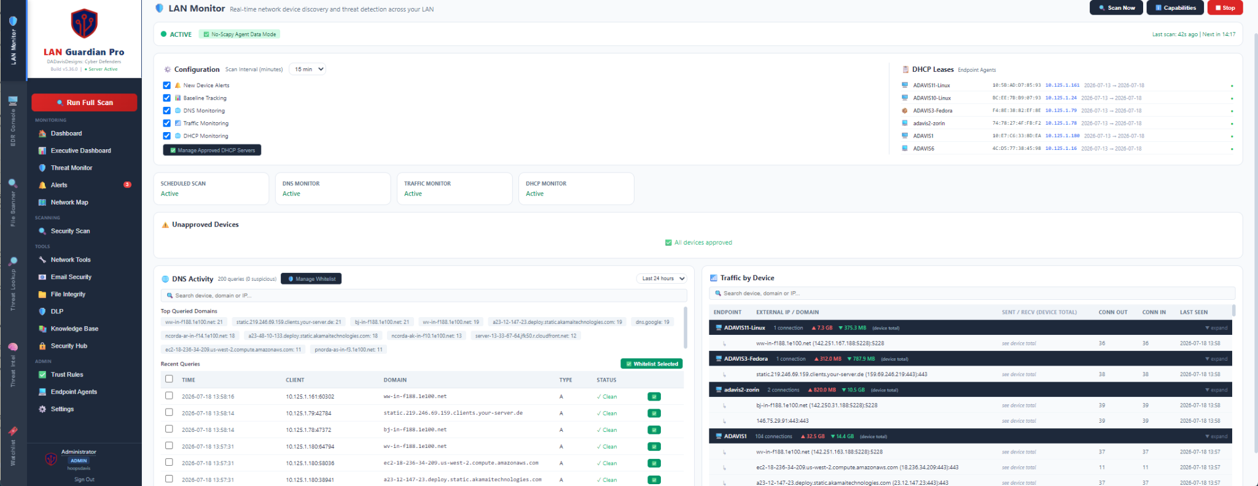Uncheck the DNS Monitoring option
The image size is (1258, 486).
[166, 111]
